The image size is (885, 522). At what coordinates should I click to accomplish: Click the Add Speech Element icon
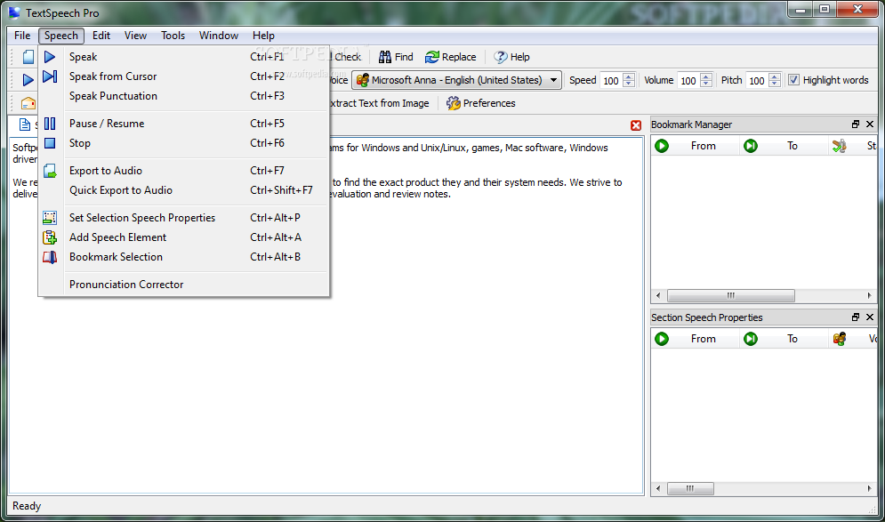point(50,237)
